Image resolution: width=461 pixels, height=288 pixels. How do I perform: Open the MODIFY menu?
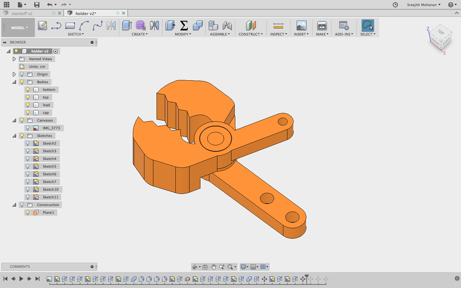(183, 34)
